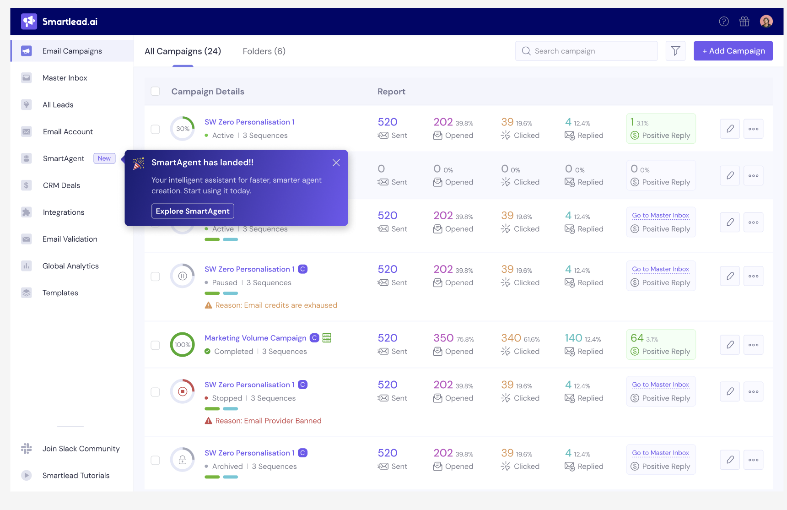Open the Marketing Volume Campaign link

[255, 338]
